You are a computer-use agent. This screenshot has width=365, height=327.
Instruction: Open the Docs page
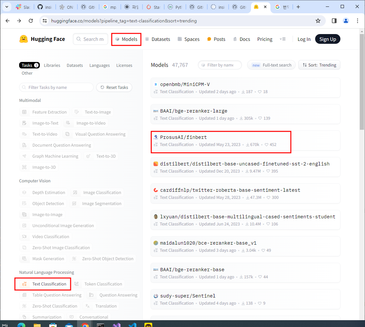tap(242, 39)
